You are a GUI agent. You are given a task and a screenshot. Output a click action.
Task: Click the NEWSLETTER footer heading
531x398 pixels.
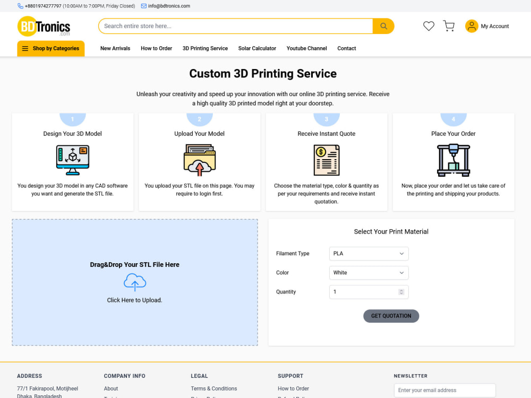point(410,376)
